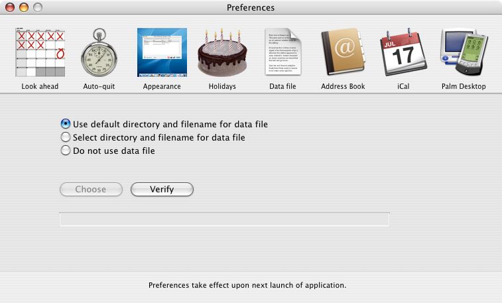Select the Auto-quit stopwatch icon
Viewport: 502px width, 303px height.
[x=99, y=53]
